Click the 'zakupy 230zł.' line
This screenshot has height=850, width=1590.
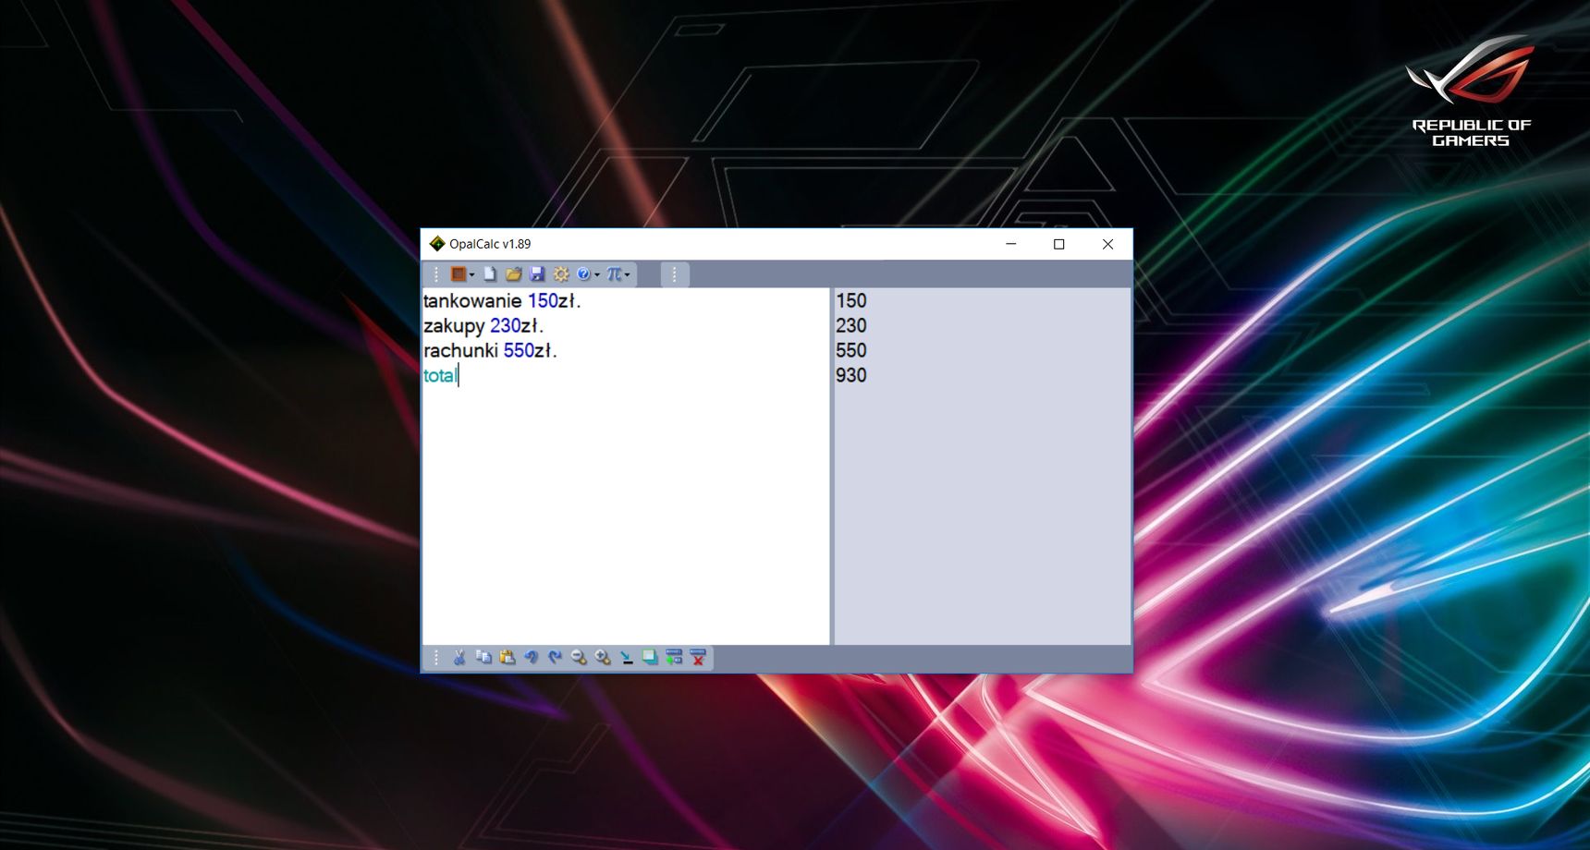[x=483, y=325]
